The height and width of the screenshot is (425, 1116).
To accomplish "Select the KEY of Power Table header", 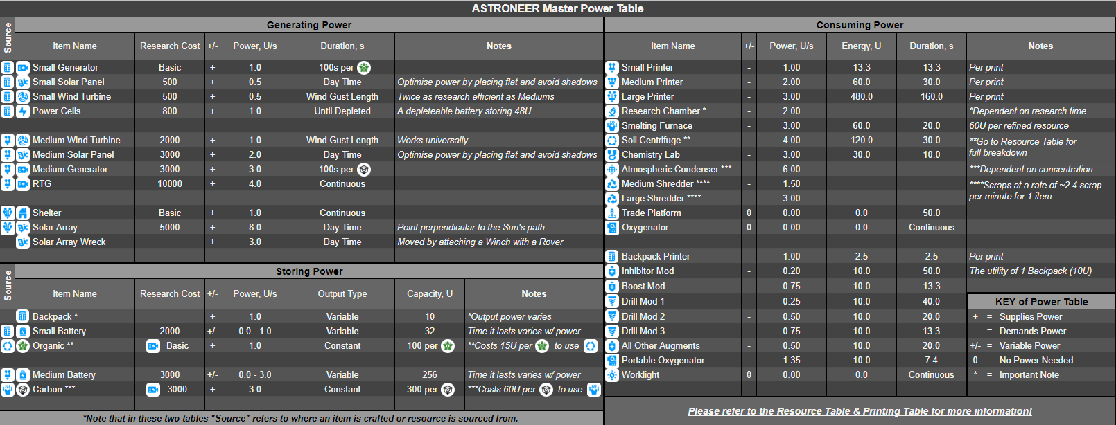I will click(1041, 302).
